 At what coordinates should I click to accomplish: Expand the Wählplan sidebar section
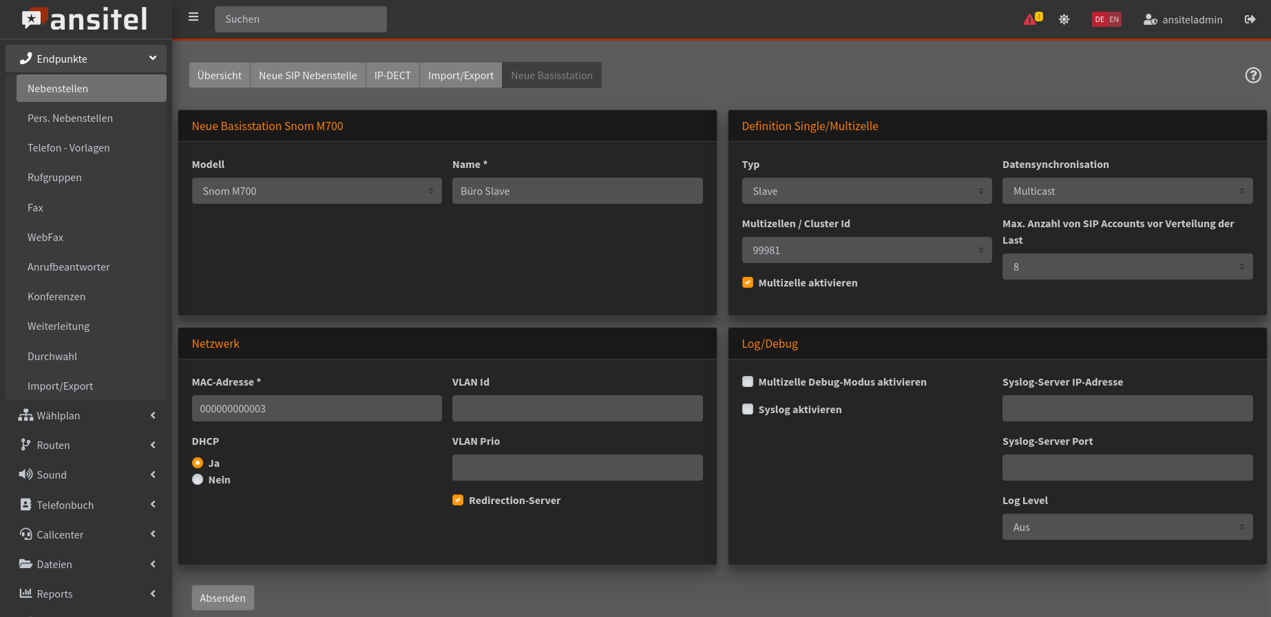point(86,416)
